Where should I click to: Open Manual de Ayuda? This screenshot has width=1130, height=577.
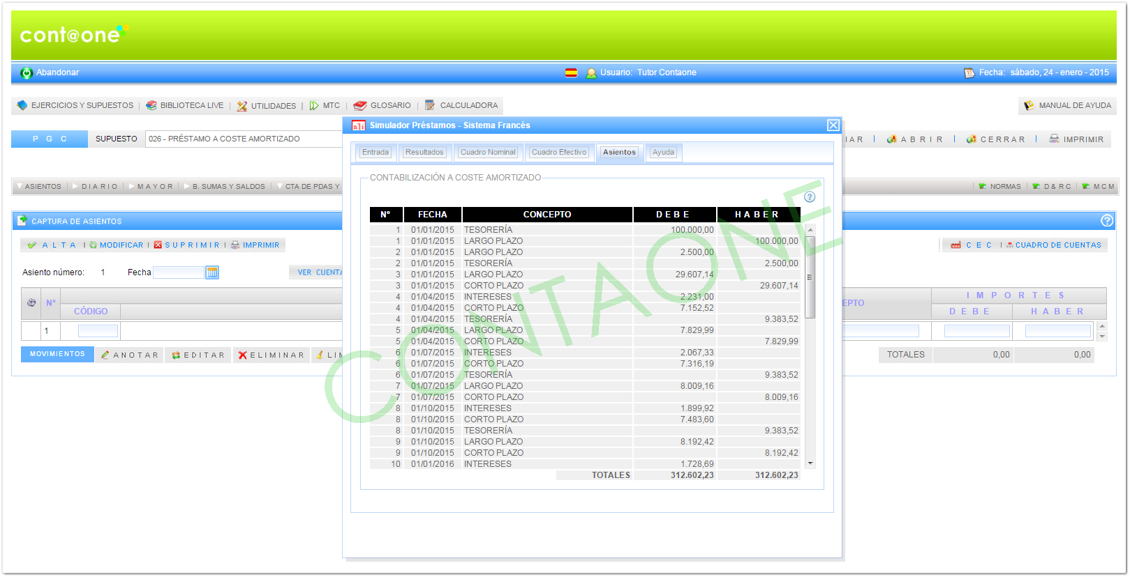[1067, 106]
